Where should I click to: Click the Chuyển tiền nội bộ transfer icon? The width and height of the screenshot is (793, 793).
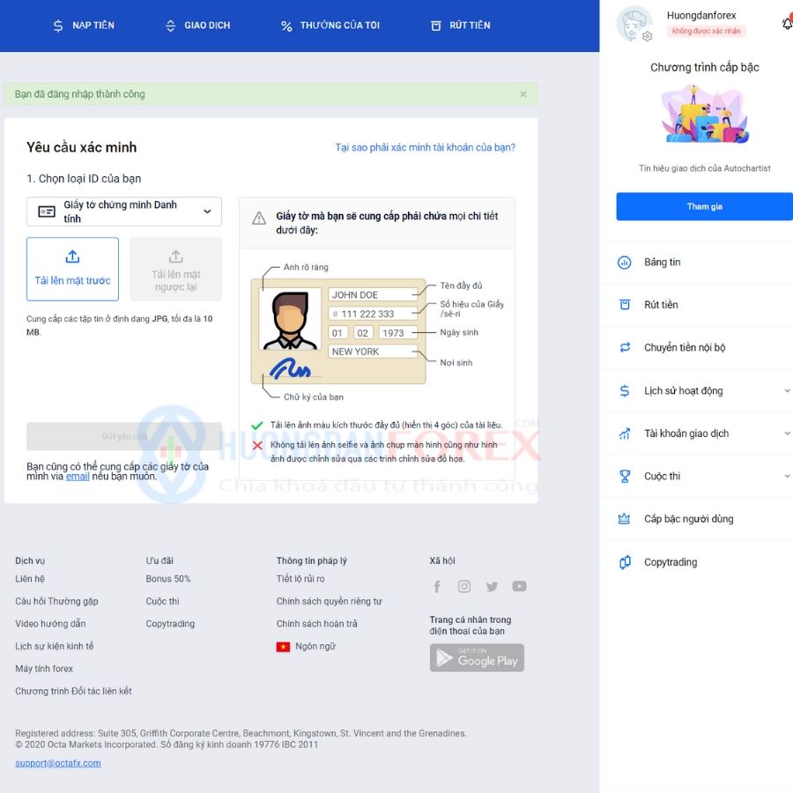tap(625, 347)
